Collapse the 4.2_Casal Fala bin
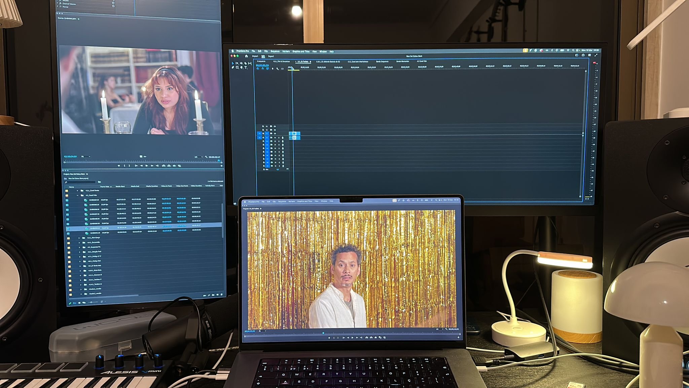The height and width of the screenshot is (388, 689). click(x=77, y=195)
